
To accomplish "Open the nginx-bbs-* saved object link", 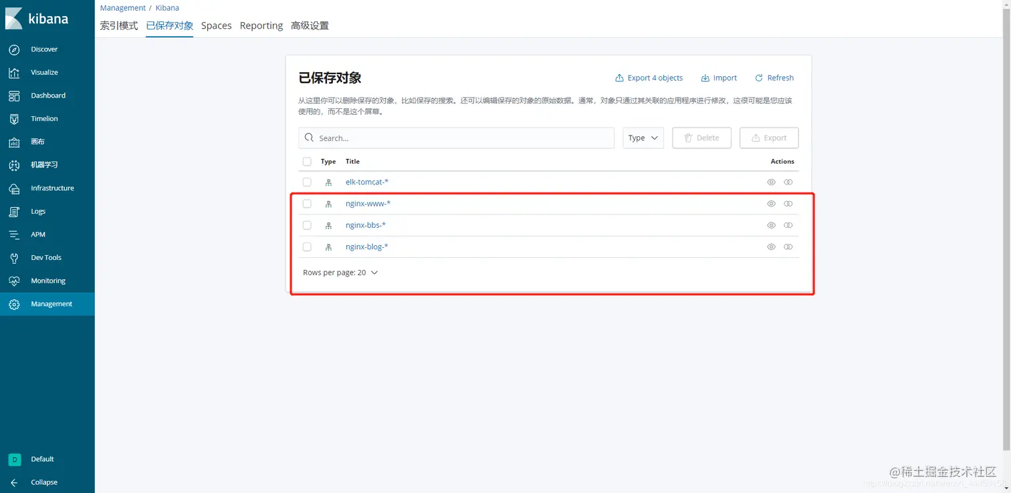I will (x=366, y=225).
